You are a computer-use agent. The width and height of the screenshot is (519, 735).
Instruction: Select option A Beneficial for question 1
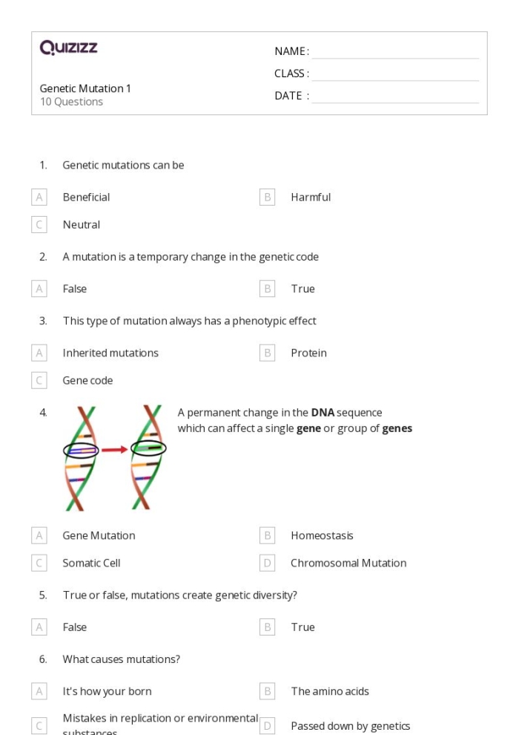(x=39, y=197)
